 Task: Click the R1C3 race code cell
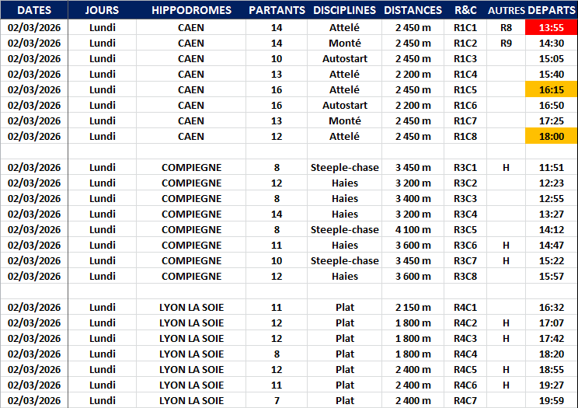click(x=465, y=58)
